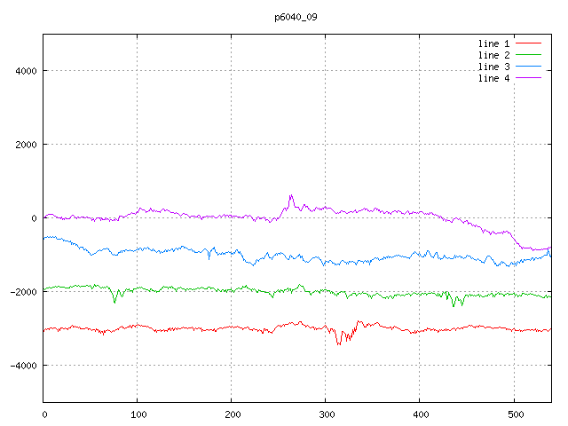This screenshot has height=426, width=568.
Task: Click the red line dip near x=315
Action: click(339, 343)
